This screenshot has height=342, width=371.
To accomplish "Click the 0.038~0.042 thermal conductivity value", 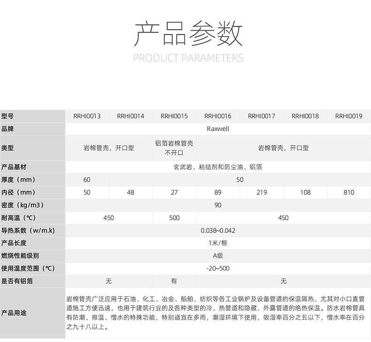I will (x=218, y=231).
